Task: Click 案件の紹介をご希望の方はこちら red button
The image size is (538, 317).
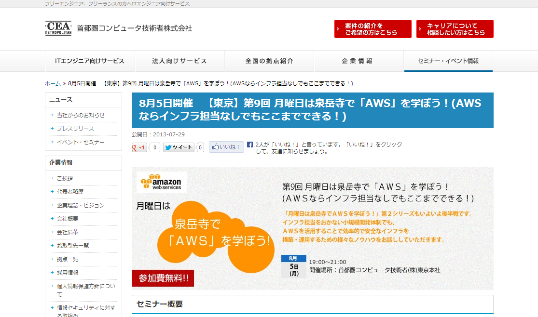Action: pos(373,29)
